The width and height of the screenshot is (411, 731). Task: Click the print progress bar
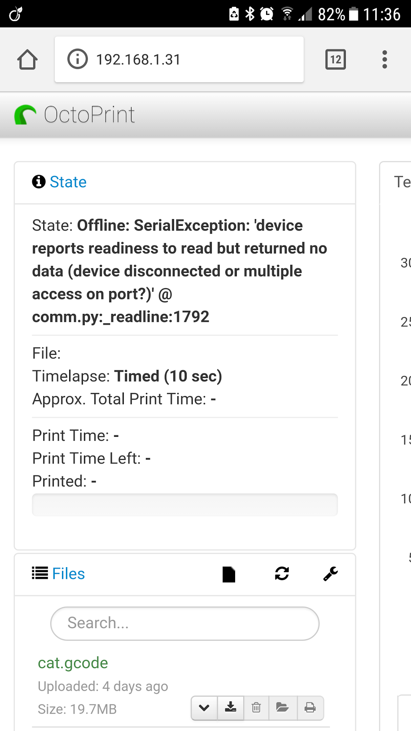185,505
